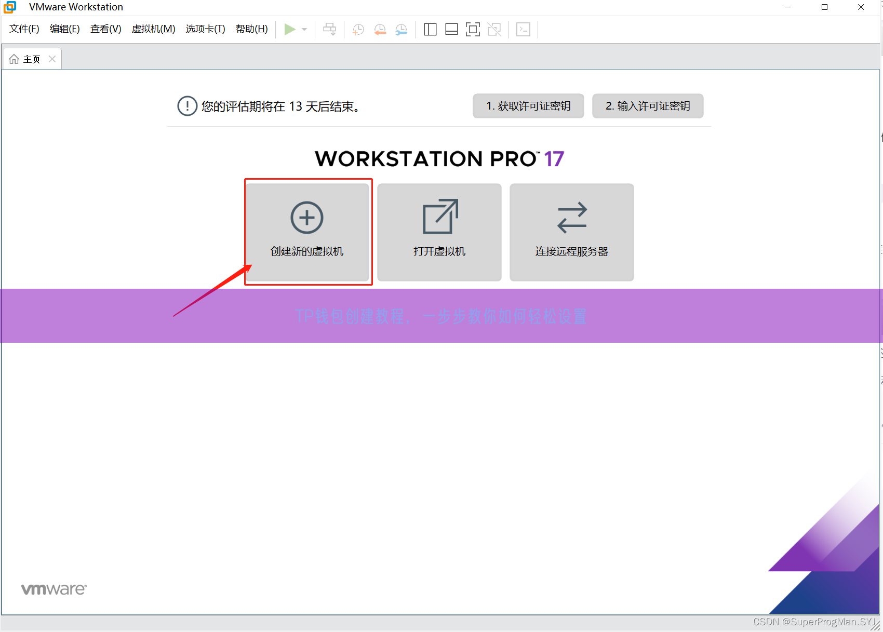883x632 pixels.
Task: Click the evaluation warning exclamation icon
Action: click(x=187, y=106)
